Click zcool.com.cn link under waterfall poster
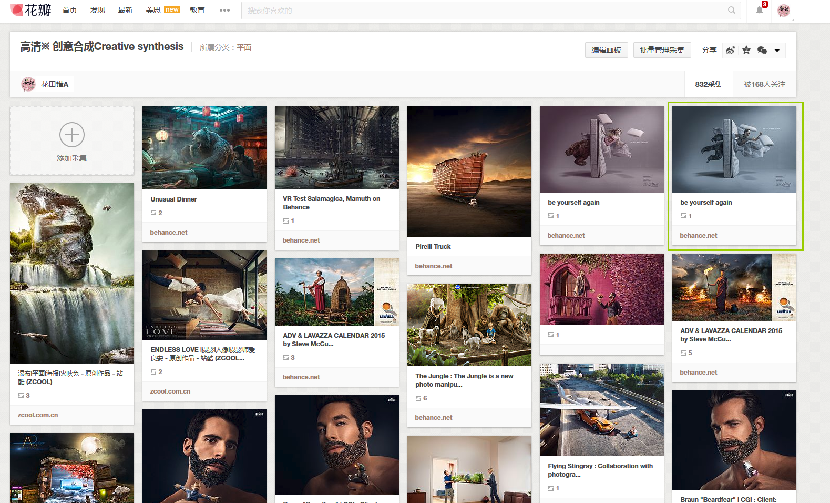The width and height of the screenshot is (830, 503). tap(38, 415)
